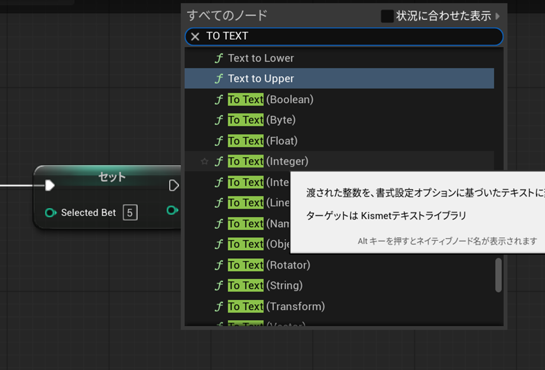Select the Text to Upper entry

tap(261, 79)
